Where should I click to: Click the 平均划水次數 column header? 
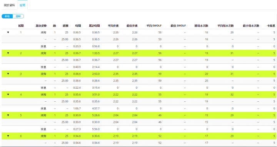225,26
